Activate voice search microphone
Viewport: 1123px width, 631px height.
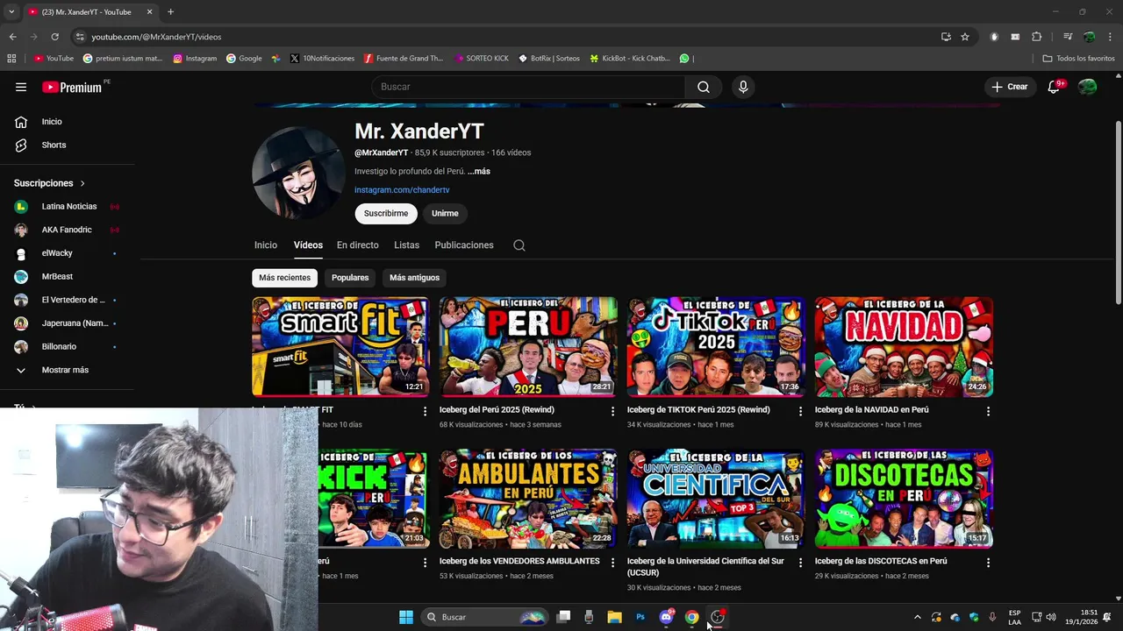click(743, 87)
